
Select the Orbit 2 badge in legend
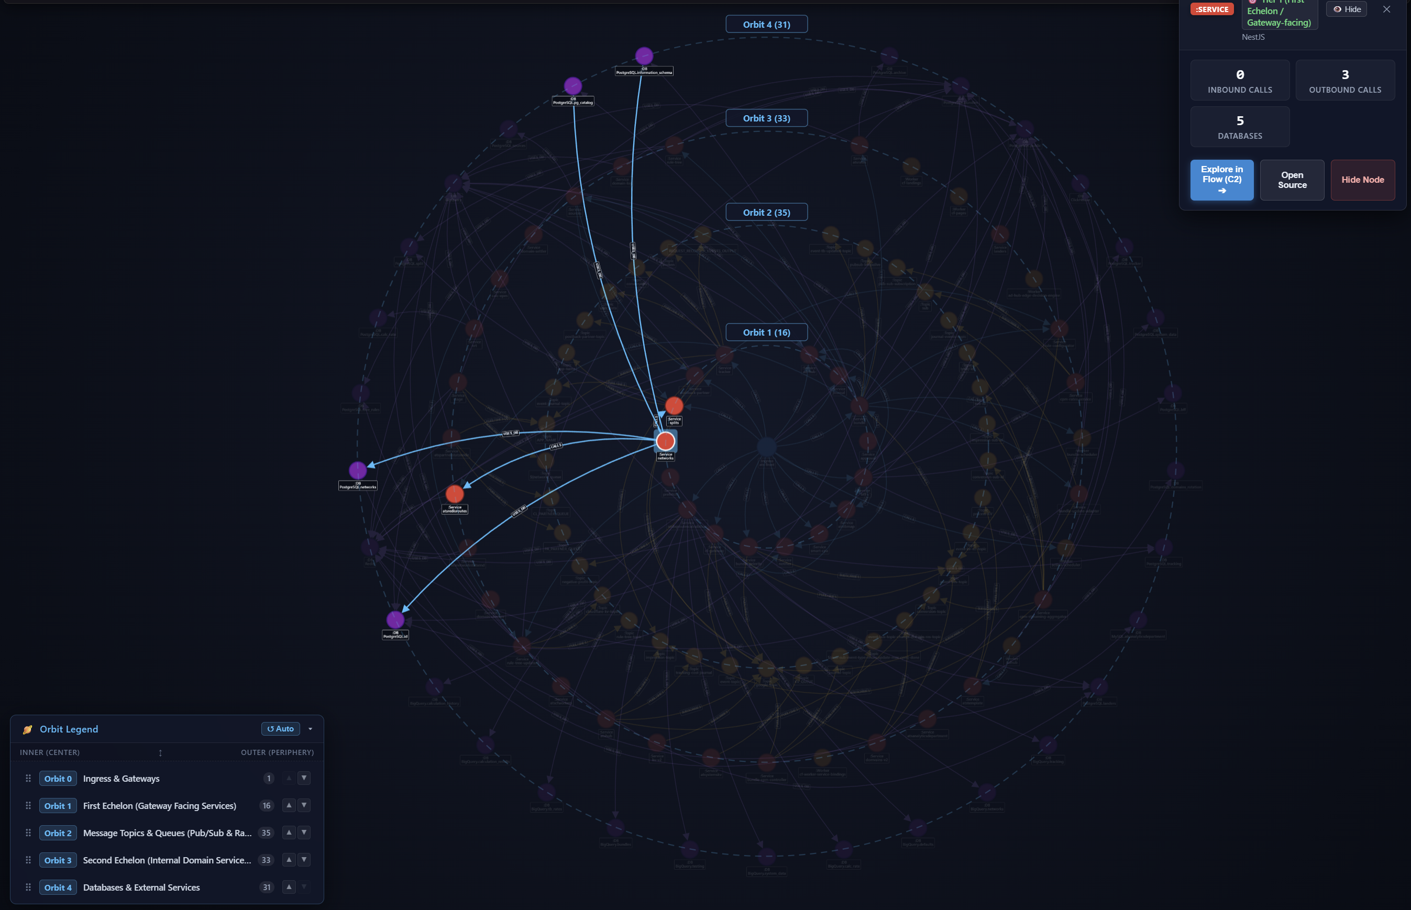point(58,833)
